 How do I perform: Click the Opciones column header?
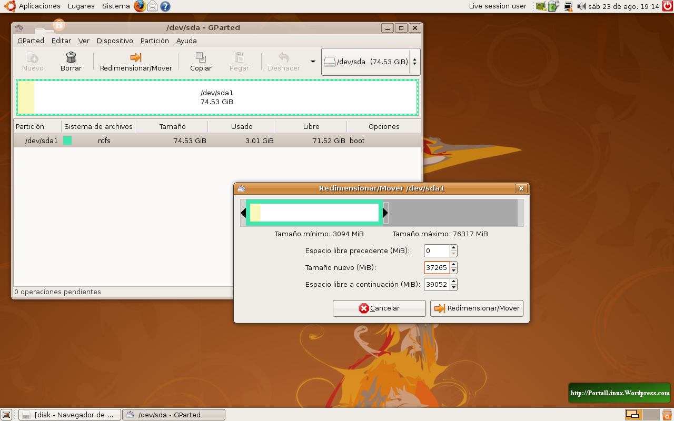pos(384,126)
